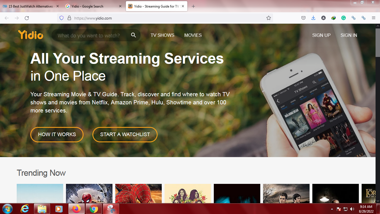Close the Yidio Streaming Guide tab

point(183,6)
